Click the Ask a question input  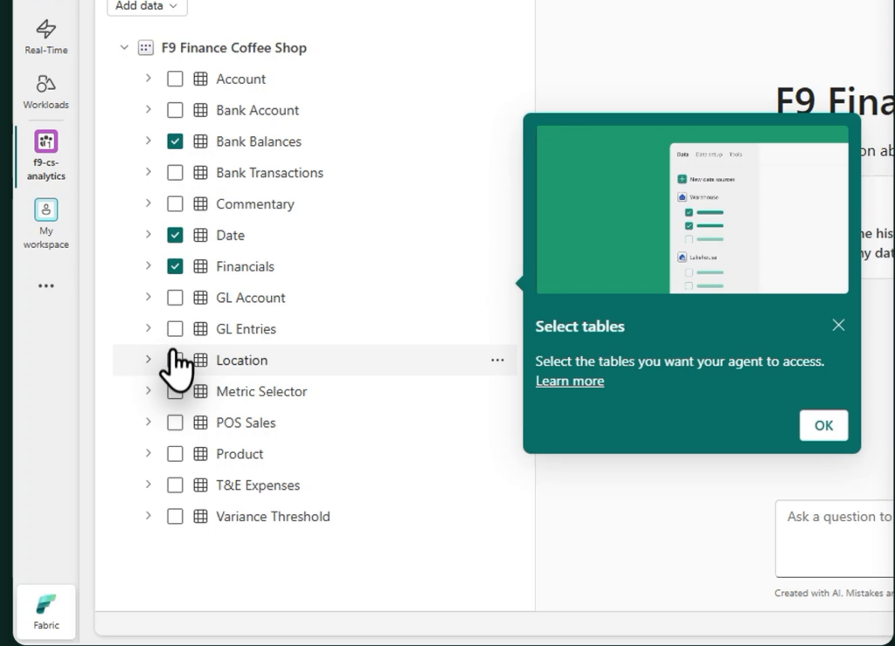tap(835, 539)
